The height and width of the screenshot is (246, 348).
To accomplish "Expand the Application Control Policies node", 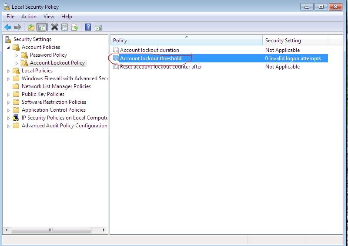I will coord(8,110).
